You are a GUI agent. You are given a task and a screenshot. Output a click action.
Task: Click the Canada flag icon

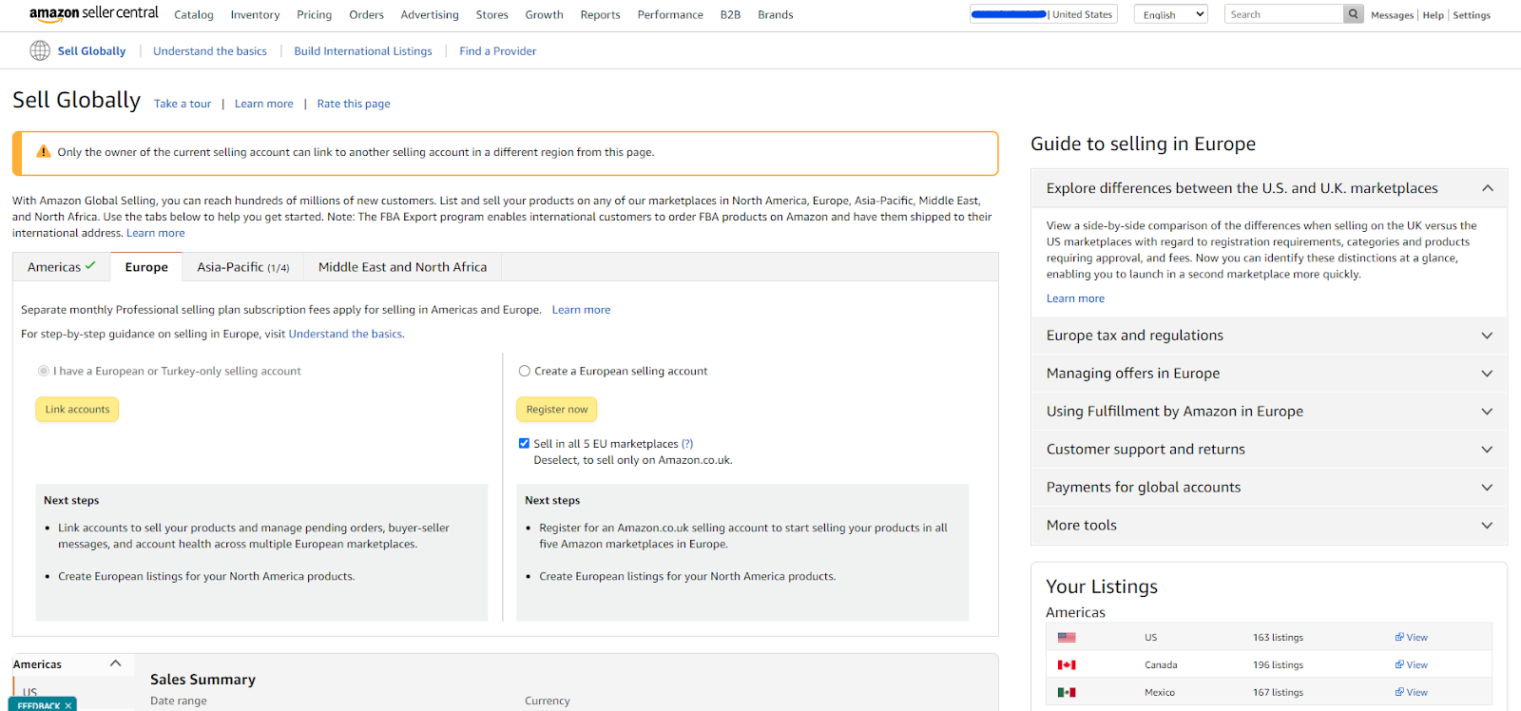1067,665
